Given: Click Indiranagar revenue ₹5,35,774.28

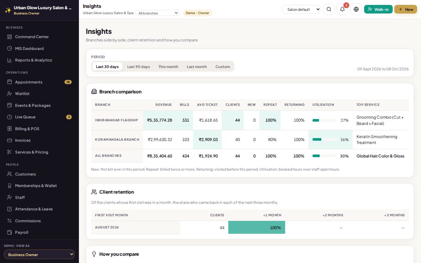Looking at the screenshot, I should 160,120.
